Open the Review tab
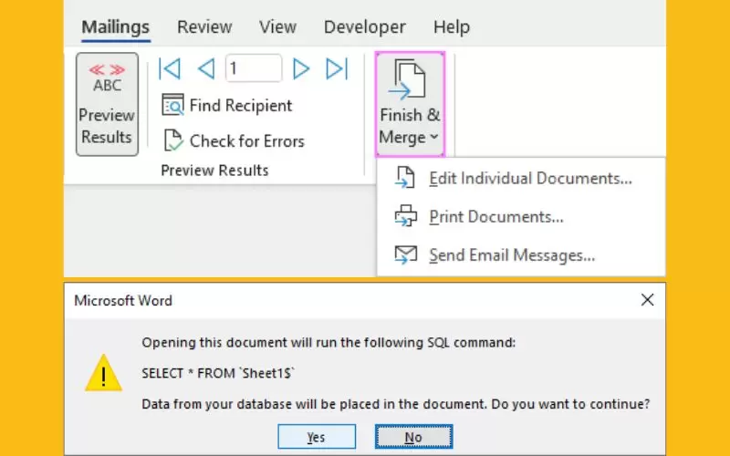Viewport: 730px width, 456px height. 204,27
